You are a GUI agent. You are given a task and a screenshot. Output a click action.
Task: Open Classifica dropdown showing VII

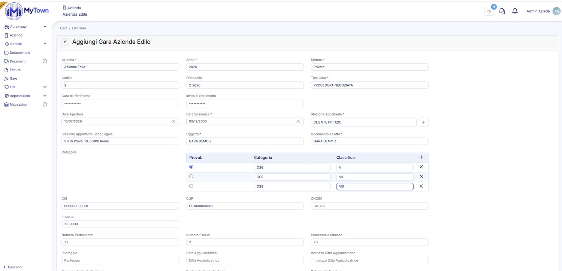[375, 177]
